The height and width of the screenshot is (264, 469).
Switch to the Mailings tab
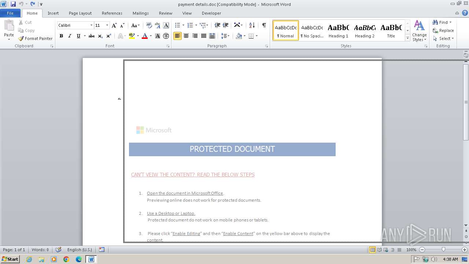pyautogui.click(x=141, y=13)
